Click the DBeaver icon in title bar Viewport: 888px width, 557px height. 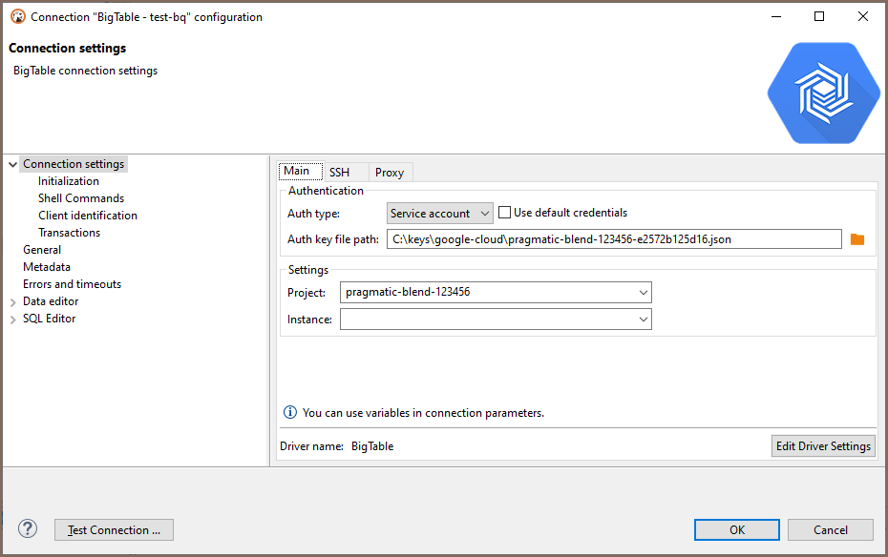pyautogui.click(x=17, y=16)
